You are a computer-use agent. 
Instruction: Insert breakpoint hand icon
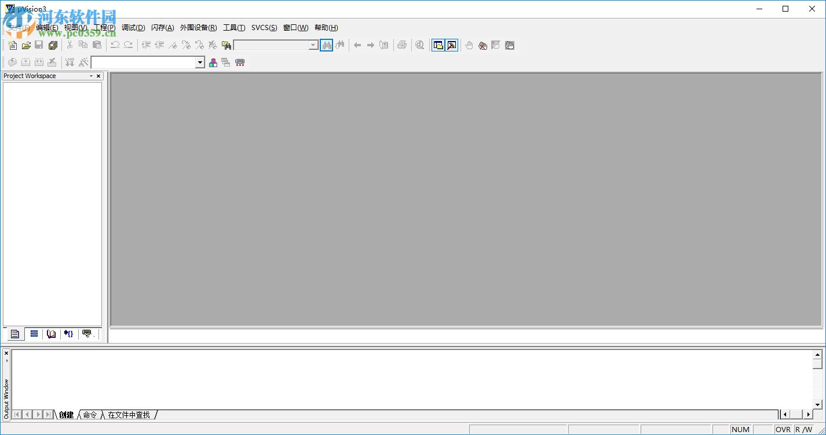tap(469, 45)
